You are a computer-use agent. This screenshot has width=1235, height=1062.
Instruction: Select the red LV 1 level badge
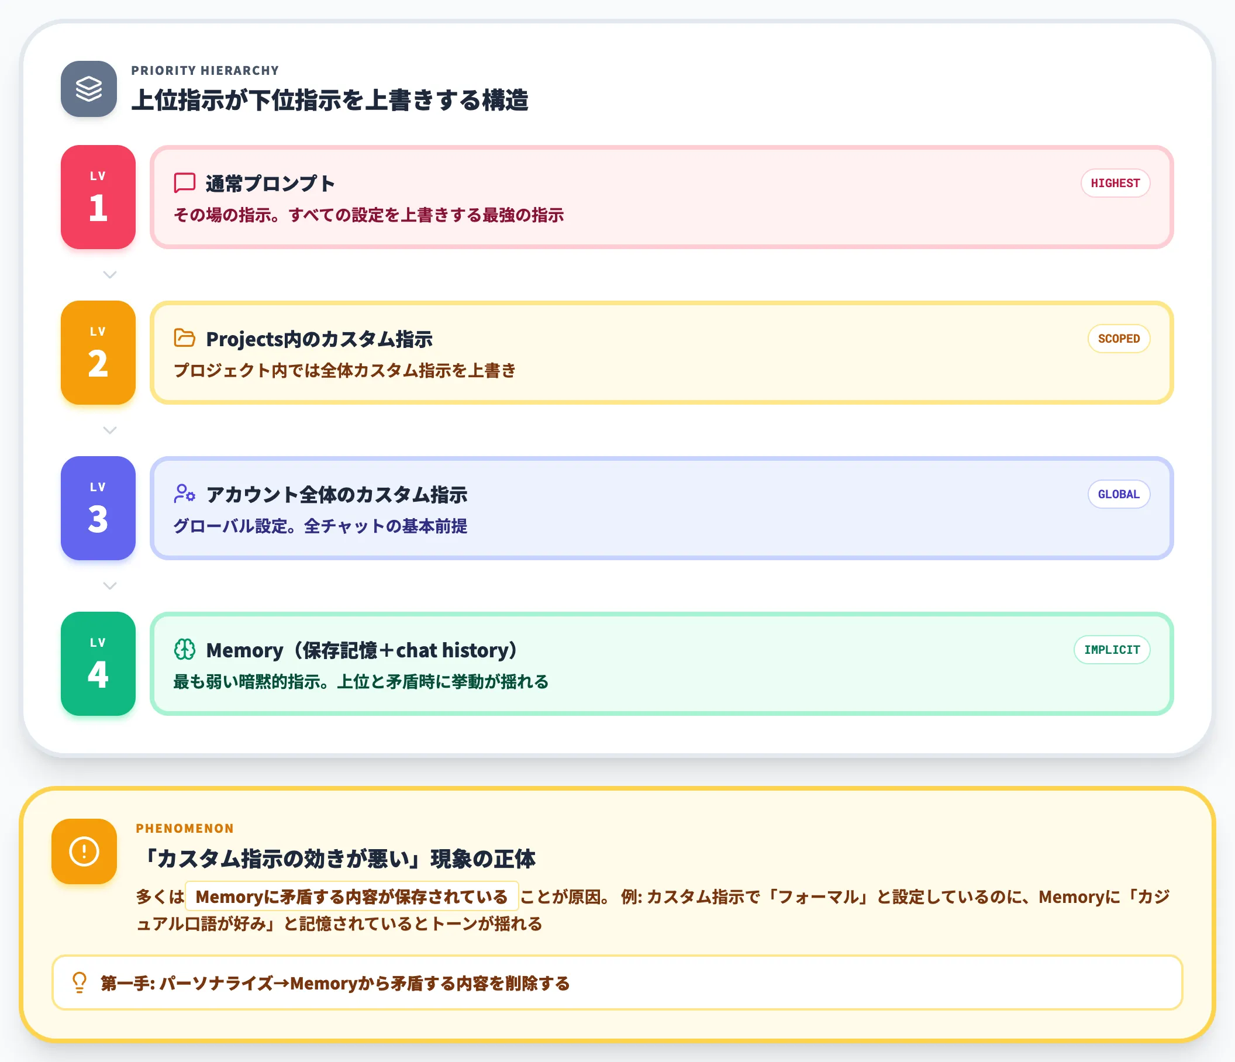click(x=98, y=196)
